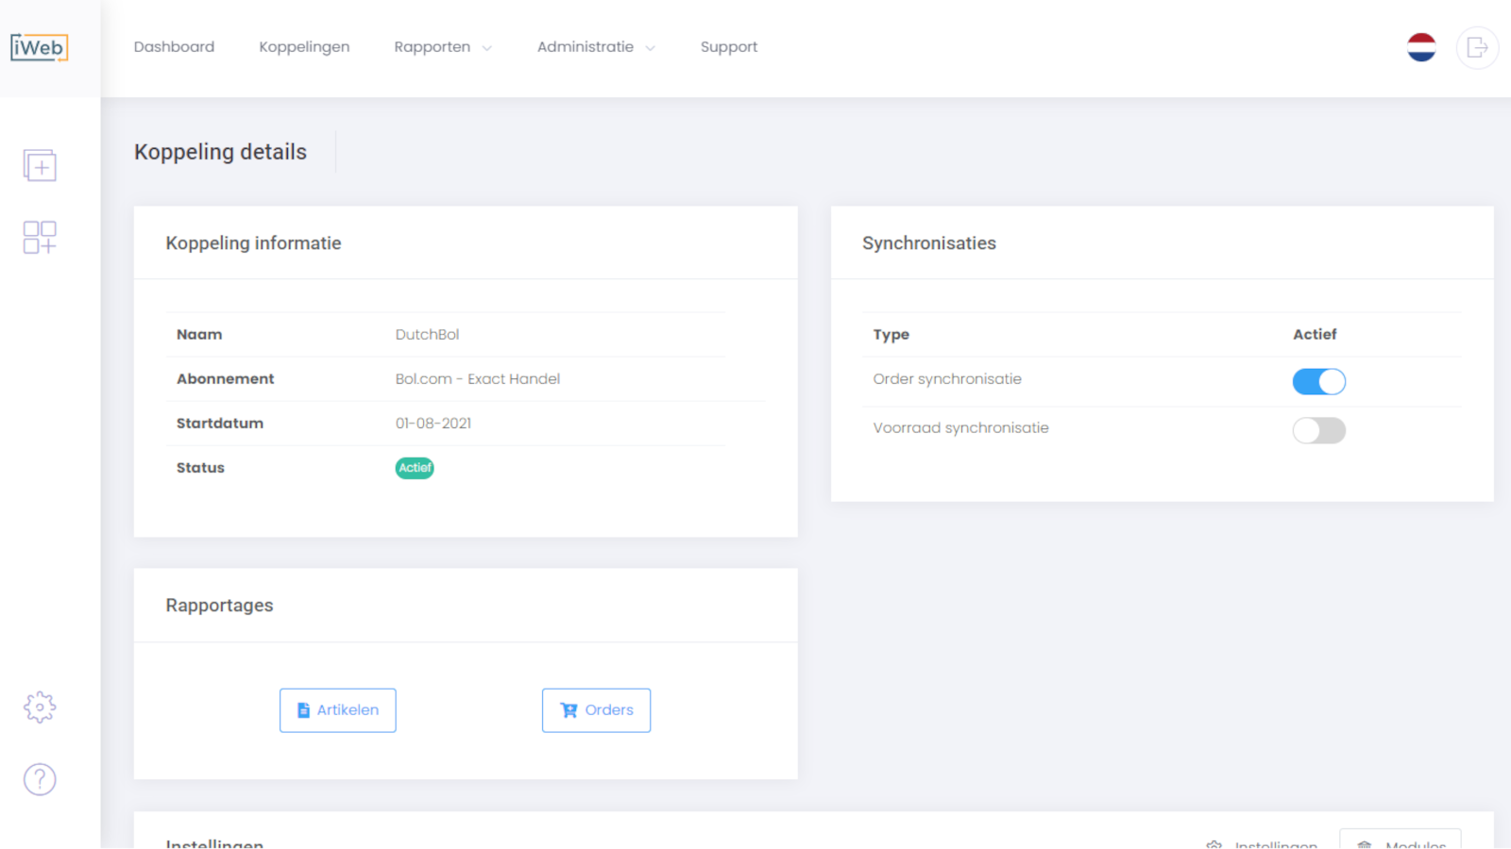Open the add modules grid sidebar icon
Image resolution: width=1511 pixels, height=849 pixels.
pos(40,237)
